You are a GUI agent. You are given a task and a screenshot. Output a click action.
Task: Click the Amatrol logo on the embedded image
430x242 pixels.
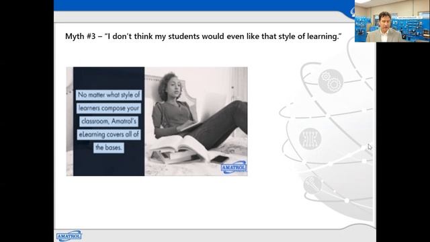coord(234,167)
